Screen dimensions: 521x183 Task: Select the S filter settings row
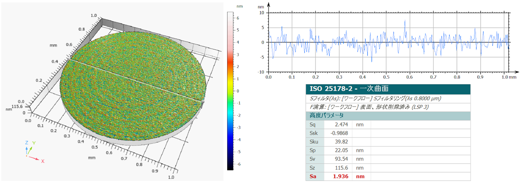(x=388, y=99)
